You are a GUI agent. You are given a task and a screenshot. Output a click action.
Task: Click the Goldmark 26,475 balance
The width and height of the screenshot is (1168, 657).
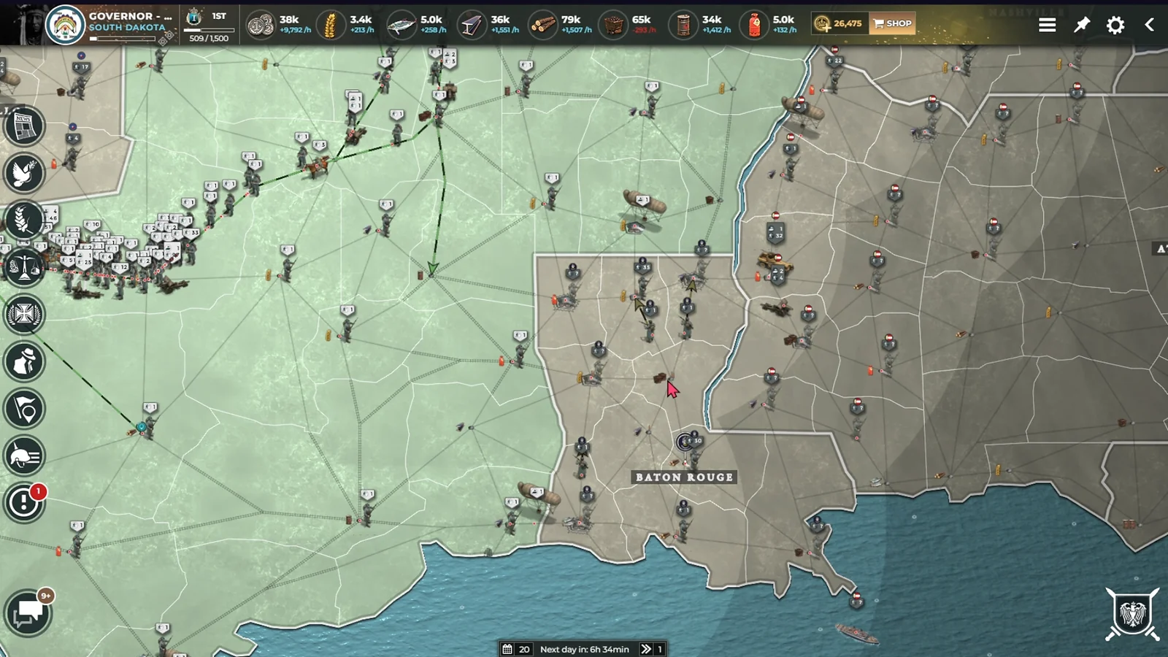[839, 23]
